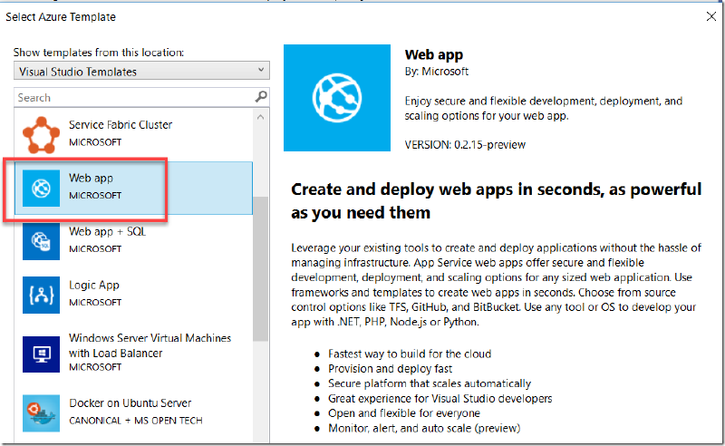Click the CANONICAL + MS OPEN TECH publisher
725x446 pixels.
(135, 421)
